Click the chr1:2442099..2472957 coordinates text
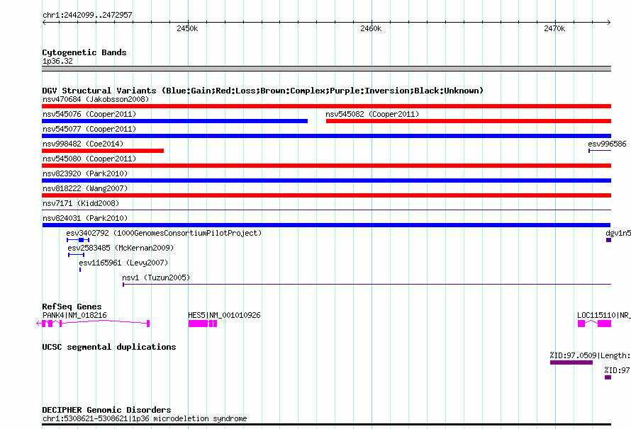The height and width of the screenshot is (429, 631). click(87, 15)
